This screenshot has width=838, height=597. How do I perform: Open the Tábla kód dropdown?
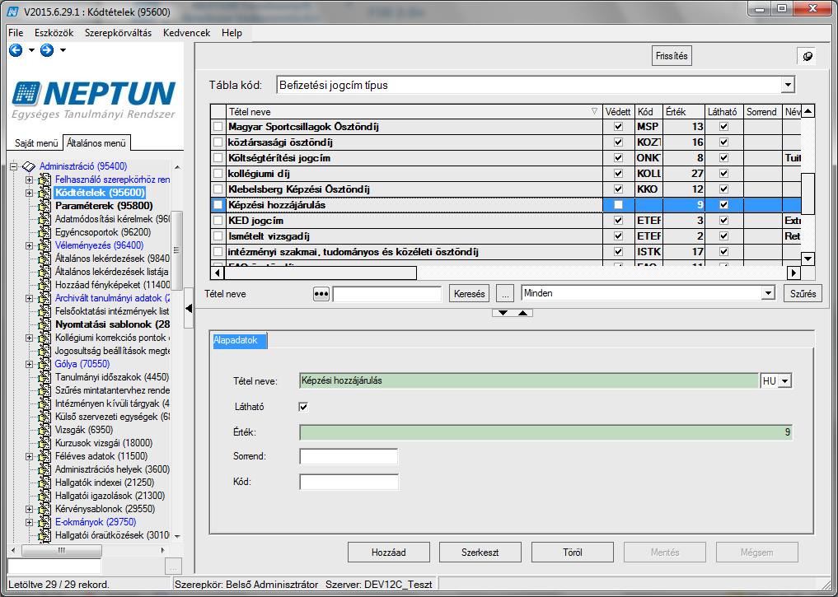tap(788, 85)
